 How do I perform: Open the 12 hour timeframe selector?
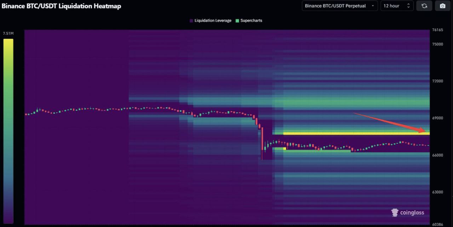(391, 6)
